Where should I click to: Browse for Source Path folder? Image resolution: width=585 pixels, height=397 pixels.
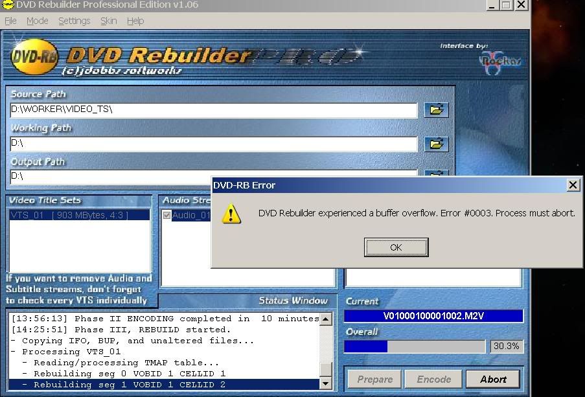tap(436, 110)
